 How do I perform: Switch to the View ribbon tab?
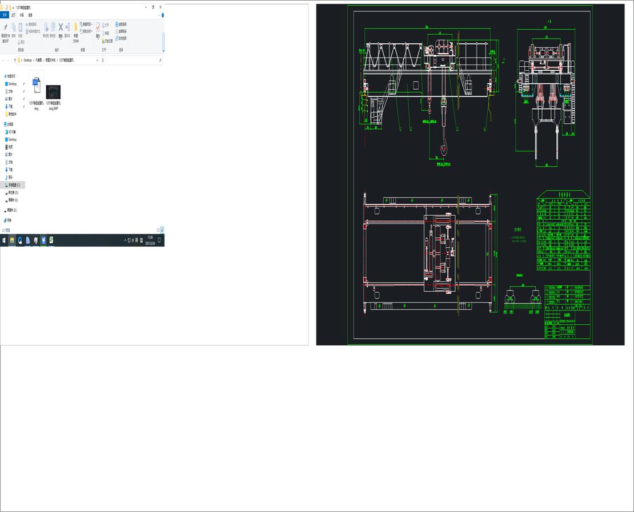pyautogui.click(x=30, y=15)
